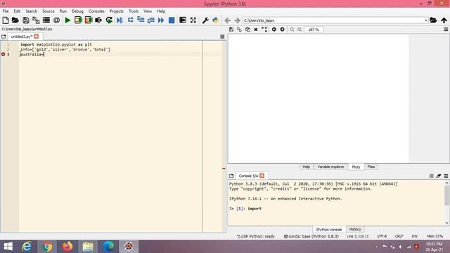Save all plots icon in Plots pane
Screen dimensions: 450x253
[239, 30]
